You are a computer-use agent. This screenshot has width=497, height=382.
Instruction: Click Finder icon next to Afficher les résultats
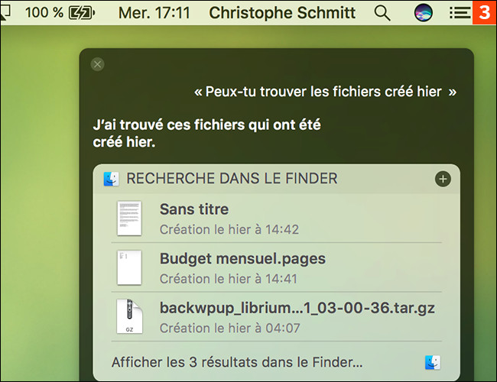[x=433, y=362]
